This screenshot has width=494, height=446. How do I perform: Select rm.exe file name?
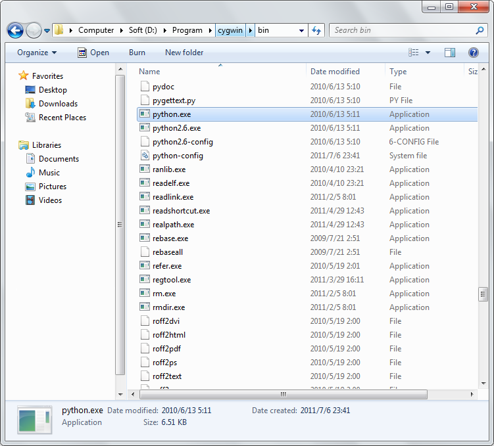click(x=164, y=294)
